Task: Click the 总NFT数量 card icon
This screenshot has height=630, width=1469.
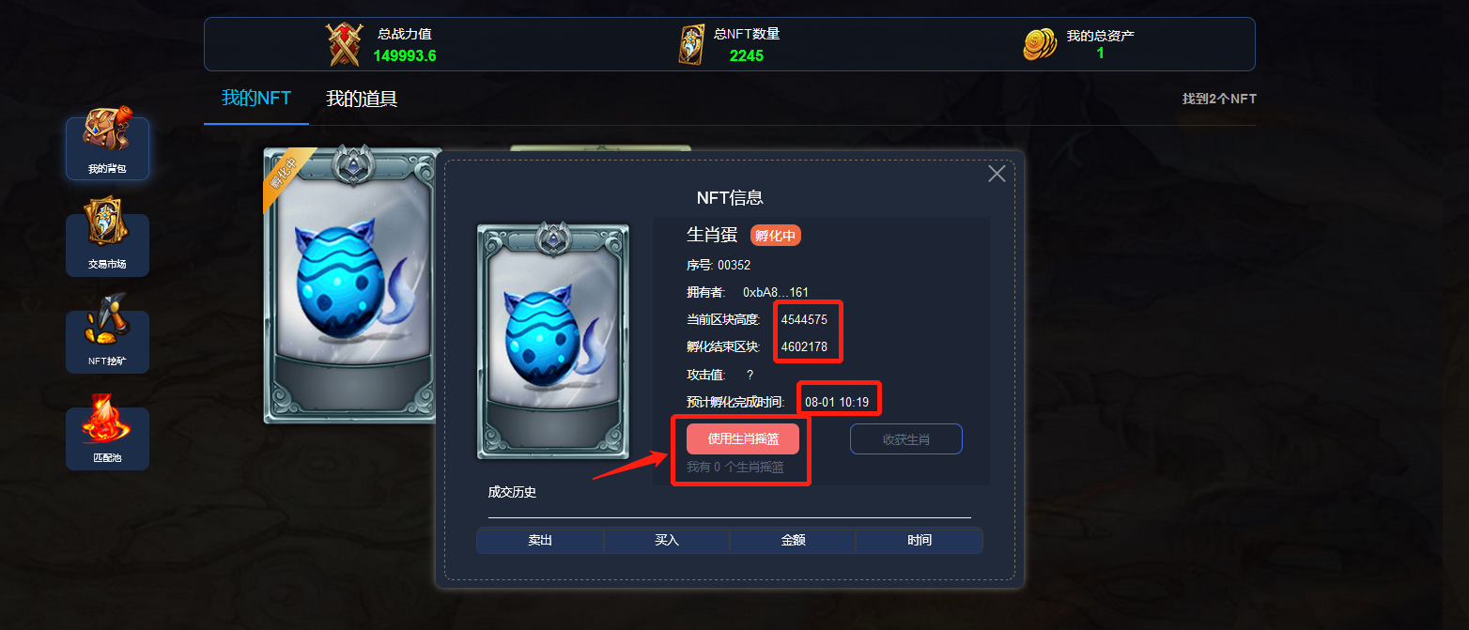Action: point(691,44)
